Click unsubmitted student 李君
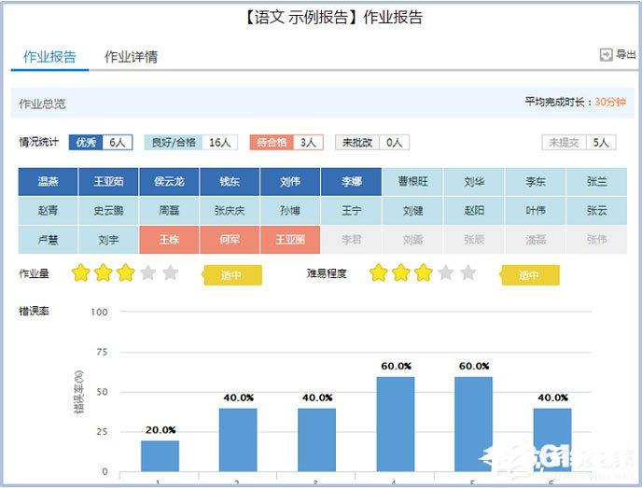642x488 pixels. pos(351,240)
